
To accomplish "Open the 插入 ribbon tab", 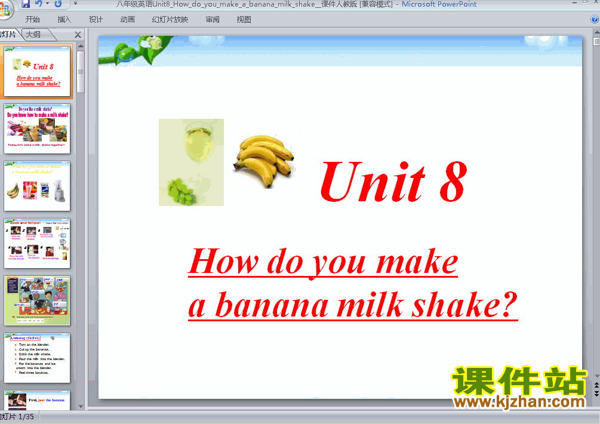I will click(x=64, y=20).
